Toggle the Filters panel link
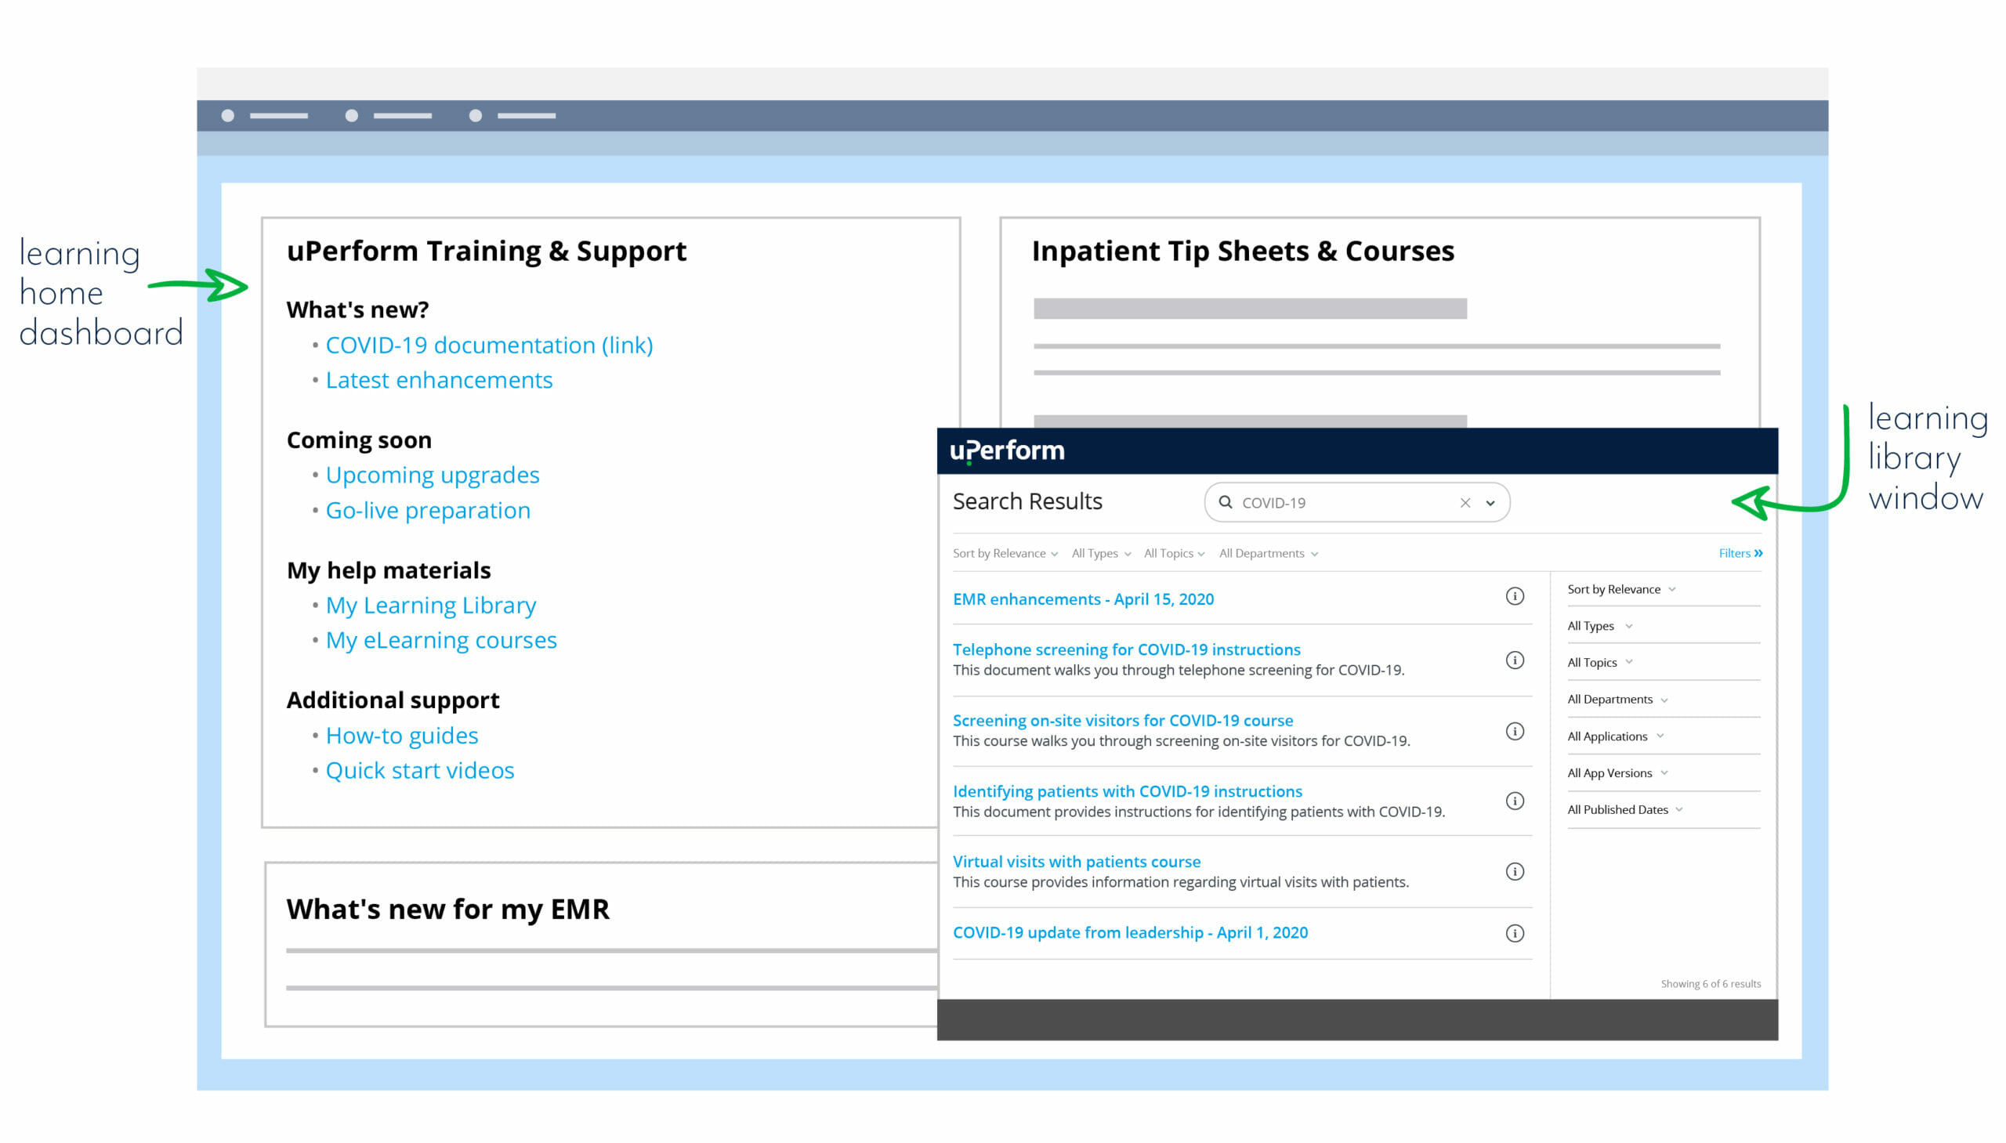The height and width of the screenshot is (1143, 2006). 1740,553
